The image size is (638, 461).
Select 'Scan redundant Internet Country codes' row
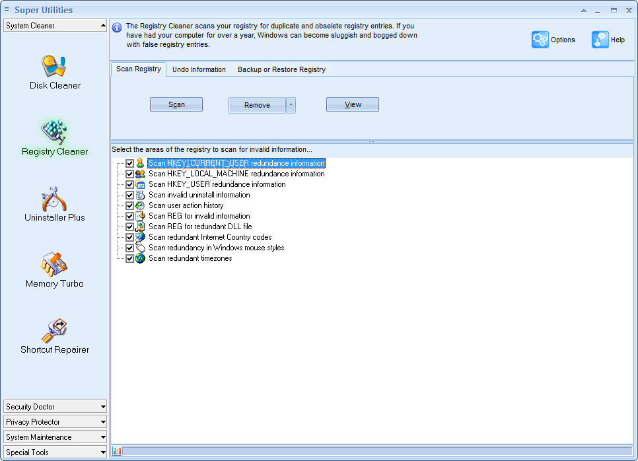pyautogui.click(x=210, y=237)
